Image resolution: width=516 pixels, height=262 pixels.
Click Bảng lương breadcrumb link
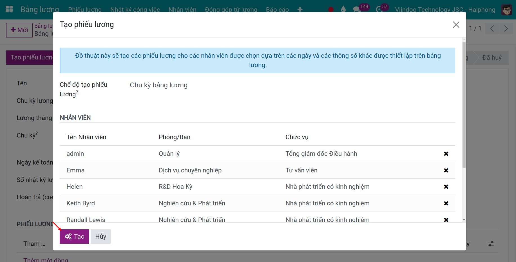tap(44, 26)
